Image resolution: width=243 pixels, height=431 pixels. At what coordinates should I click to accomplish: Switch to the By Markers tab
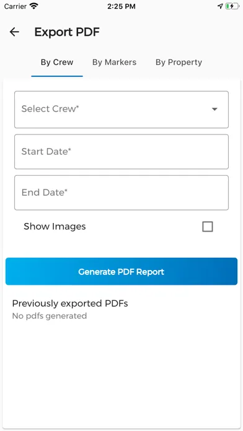114,62
